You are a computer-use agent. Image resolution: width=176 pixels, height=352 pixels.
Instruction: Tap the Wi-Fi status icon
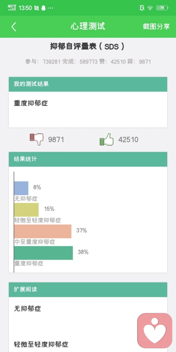pyautogui.click(x=150, y=8)
